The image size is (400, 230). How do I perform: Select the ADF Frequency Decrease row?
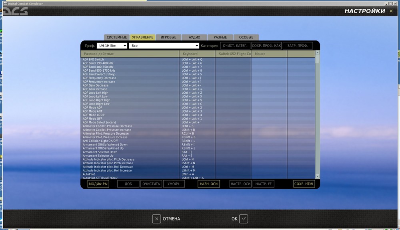[198, 78]
